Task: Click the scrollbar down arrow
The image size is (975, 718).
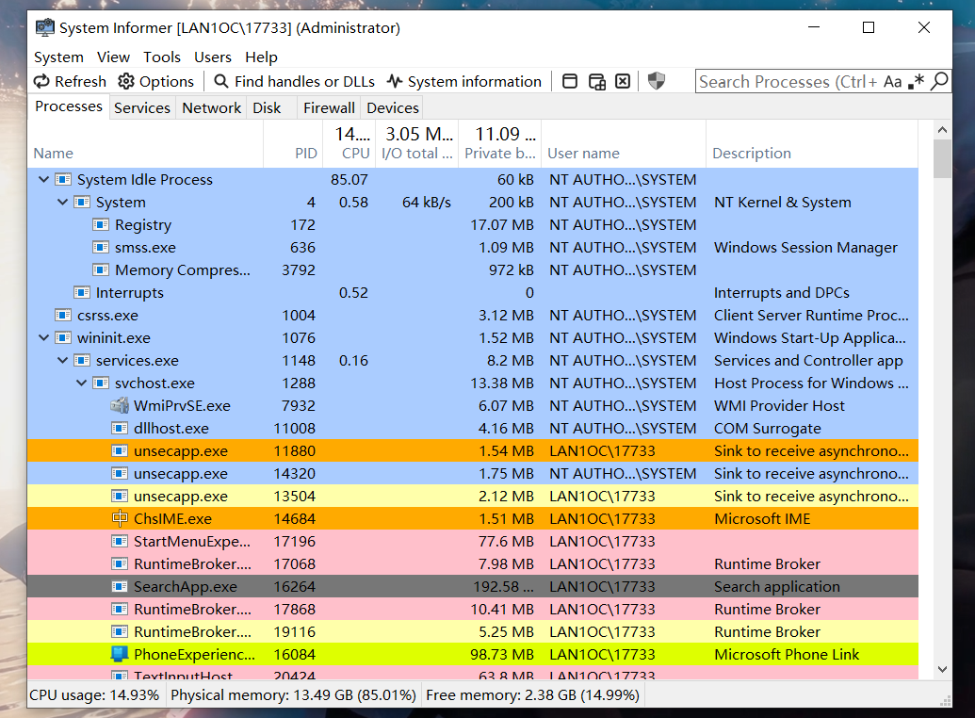Action: 942,669
